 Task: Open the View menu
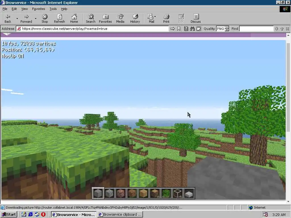pos(24,9)
